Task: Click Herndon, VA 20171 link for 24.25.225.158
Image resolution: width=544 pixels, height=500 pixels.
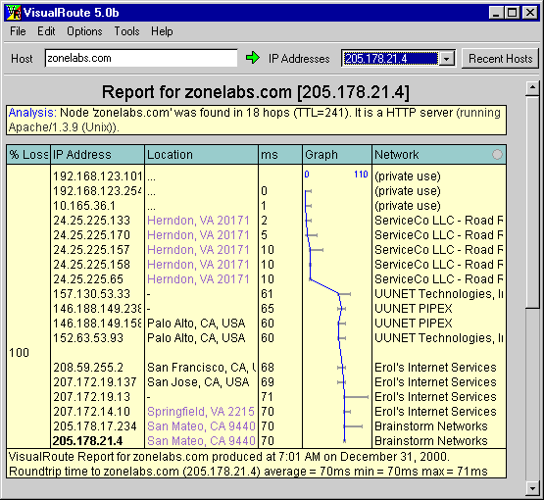Action: click(x=198, y=265)
